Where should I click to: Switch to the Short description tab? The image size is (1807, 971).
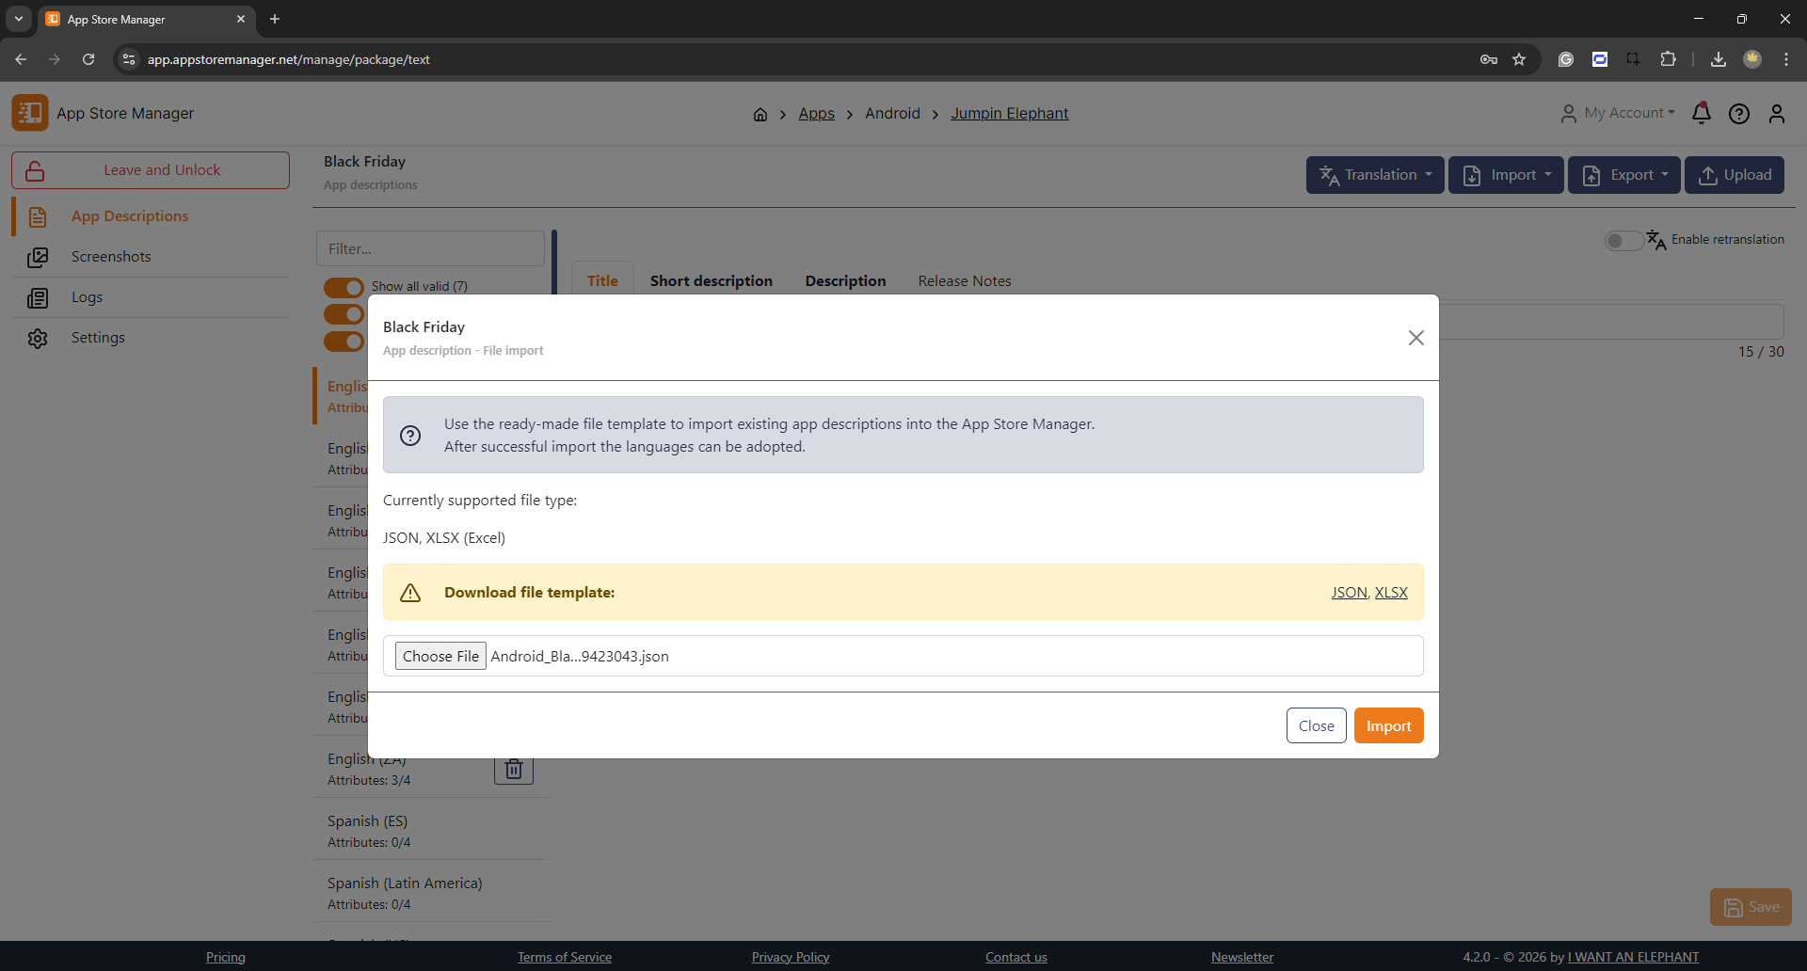click(x=711, y=281)
